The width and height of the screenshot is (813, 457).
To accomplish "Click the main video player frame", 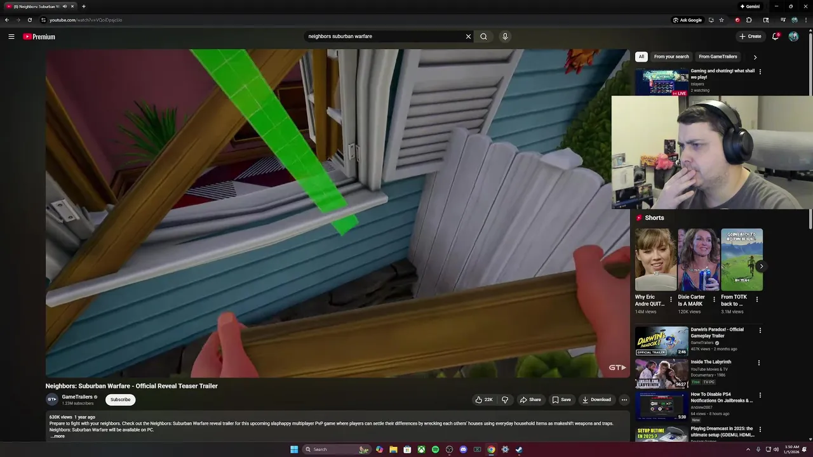I will click(x=337, y=213).
